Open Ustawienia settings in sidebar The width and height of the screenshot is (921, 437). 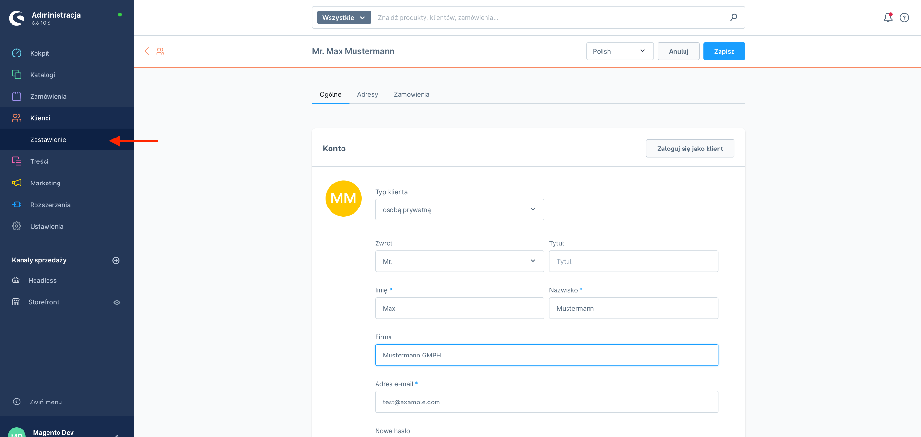[x=47, y=226]
